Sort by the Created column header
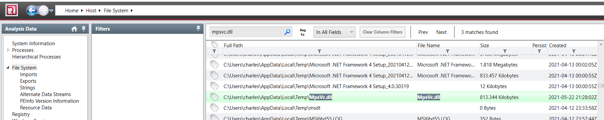 pos(558,46)
